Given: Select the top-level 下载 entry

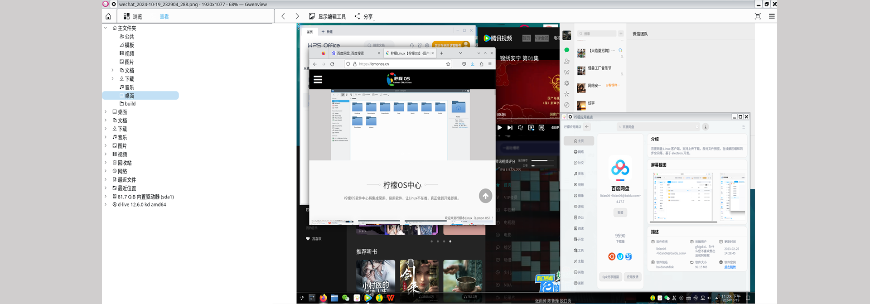Looking at the screenshot, I should (x=120, y=129).
